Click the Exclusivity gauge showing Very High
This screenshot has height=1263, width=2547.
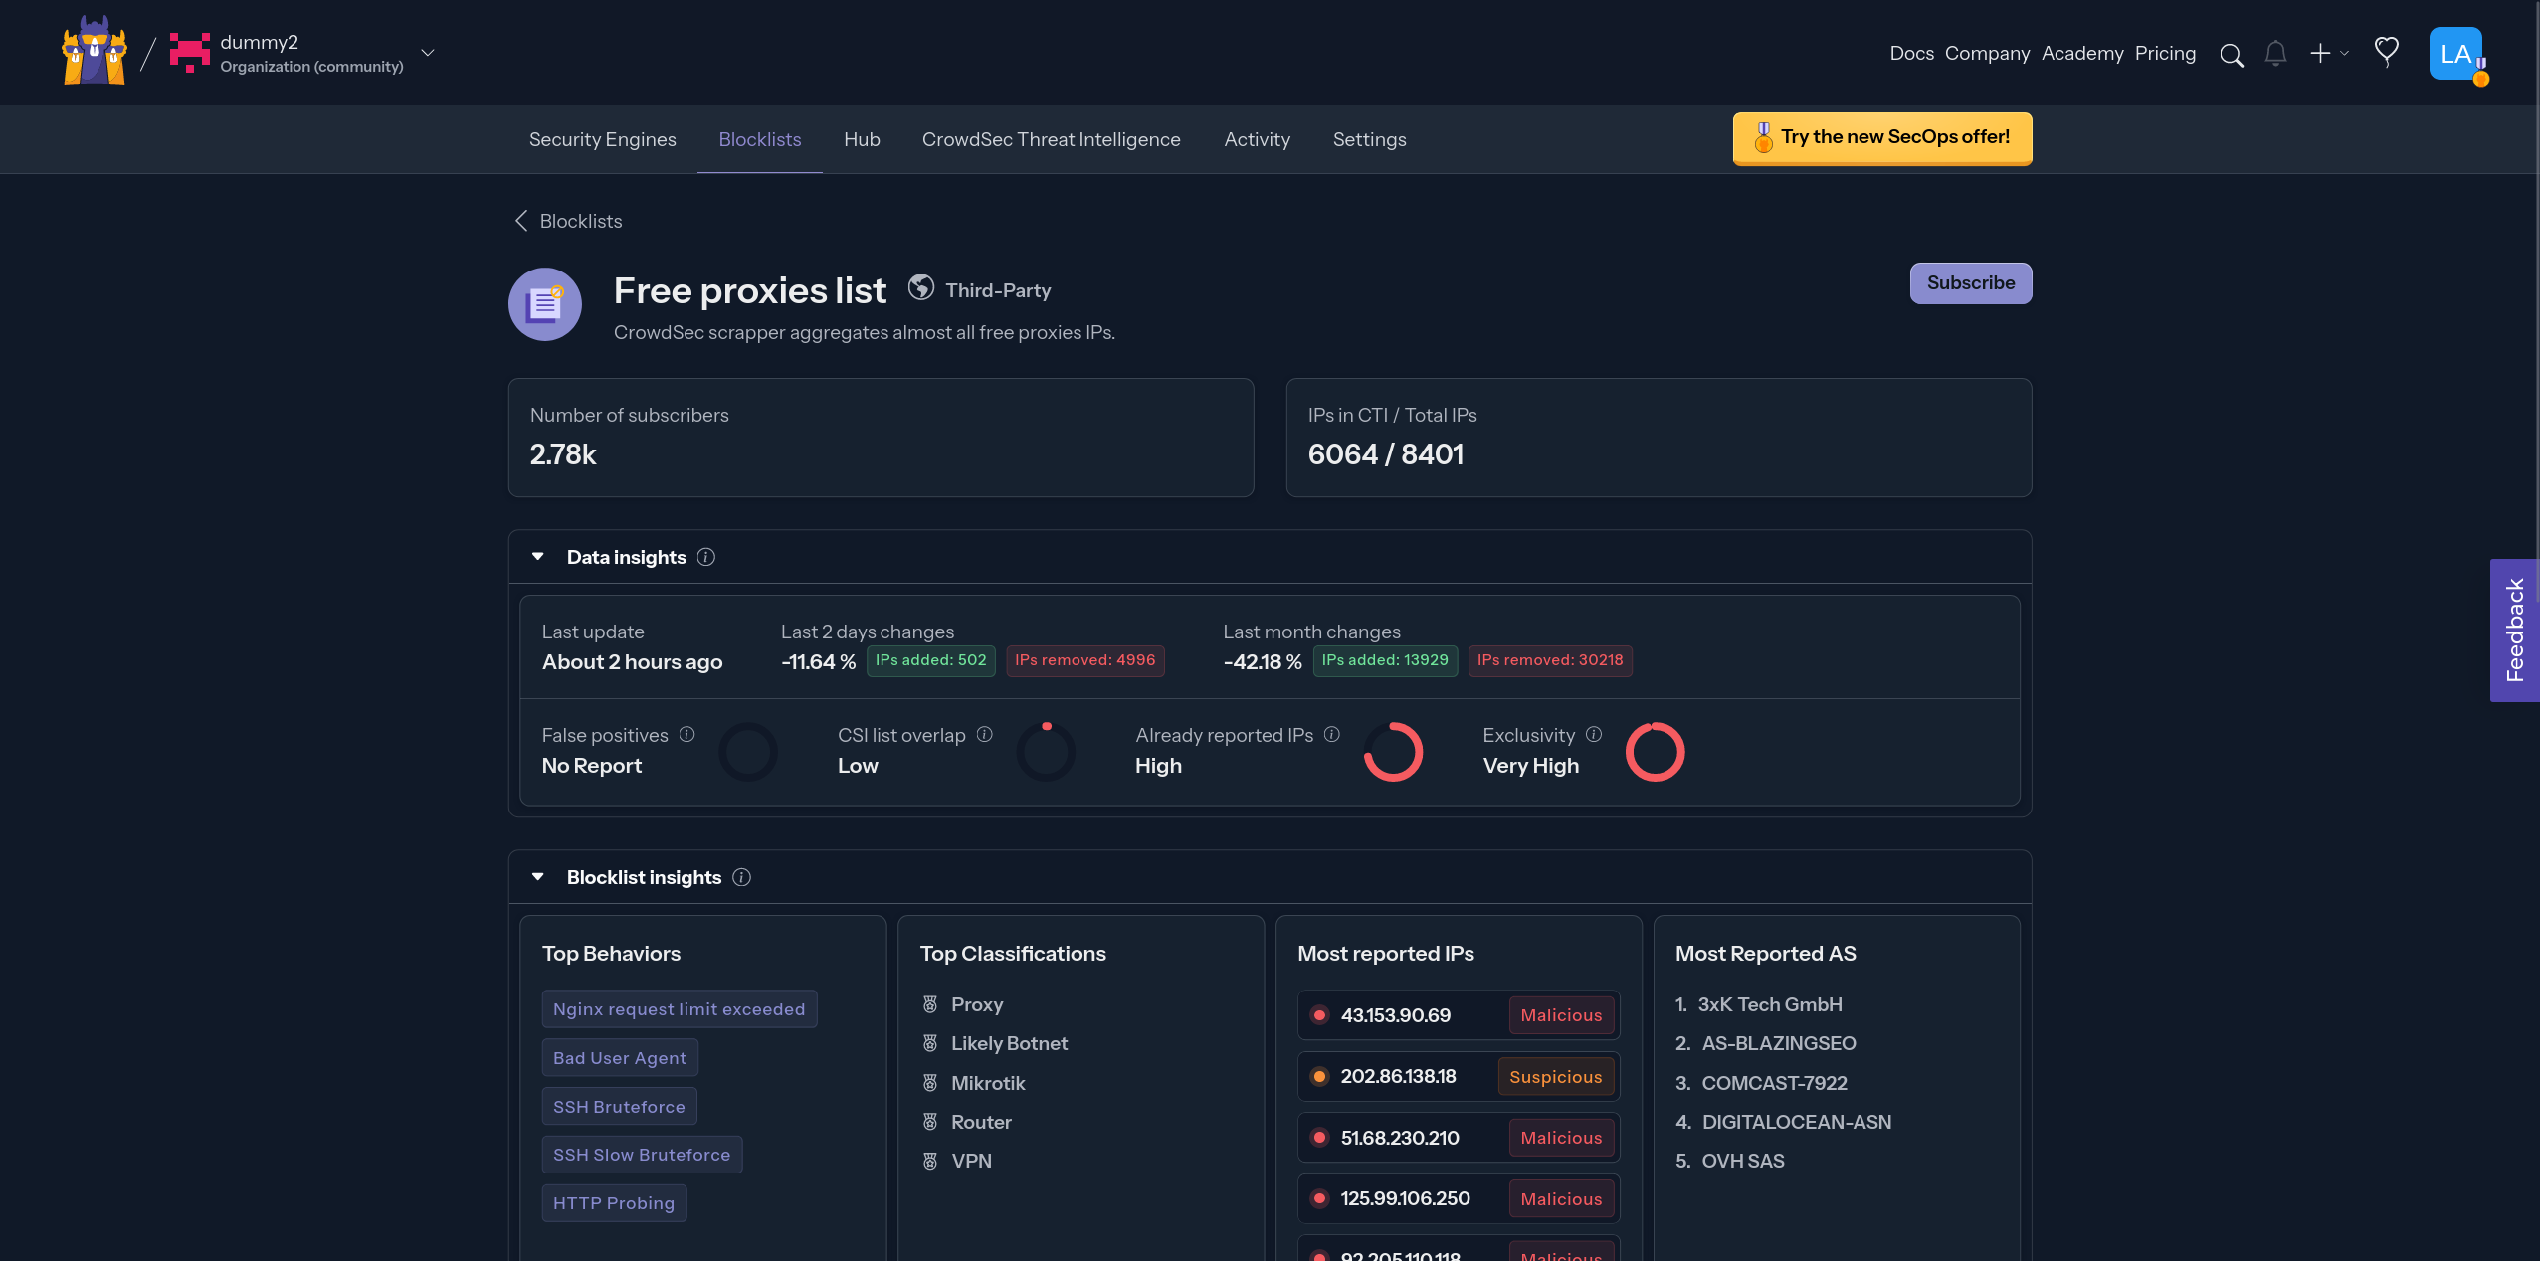coord(1655,751)
